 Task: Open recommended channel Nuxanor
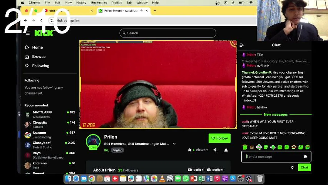tap(50, 135)
